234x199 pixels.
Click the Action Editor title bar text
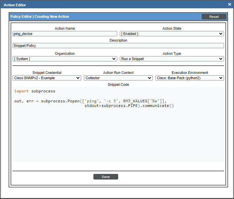[x=15, y=5]
